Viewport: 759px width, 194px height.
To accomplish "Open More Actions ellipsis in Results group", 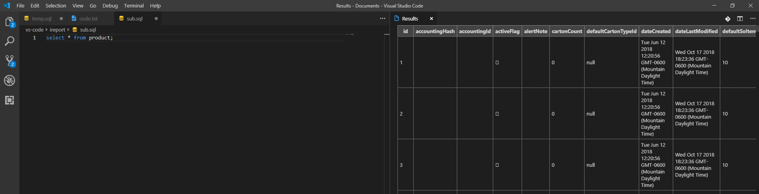I will (753, 19).
